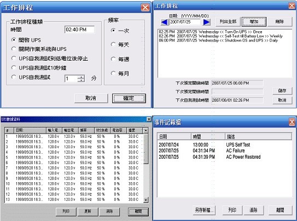Image resolution: width=297 pixels, height=221 pixels.
Task: Choose the 每天 frequency option
Action: pyautogui.click(x=113, y=44)
